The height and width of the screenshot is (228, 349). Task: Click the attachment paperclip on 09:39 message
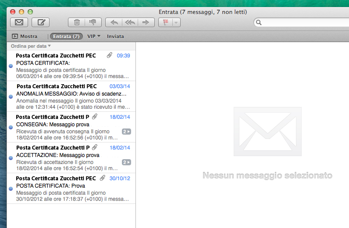(109, 55)
